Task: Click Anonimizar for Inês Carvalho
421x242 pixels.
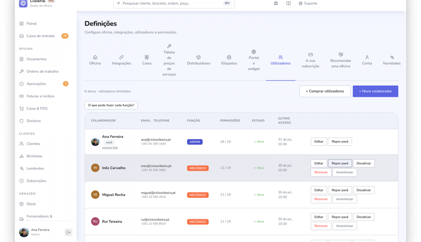Action: pos(344,172)
